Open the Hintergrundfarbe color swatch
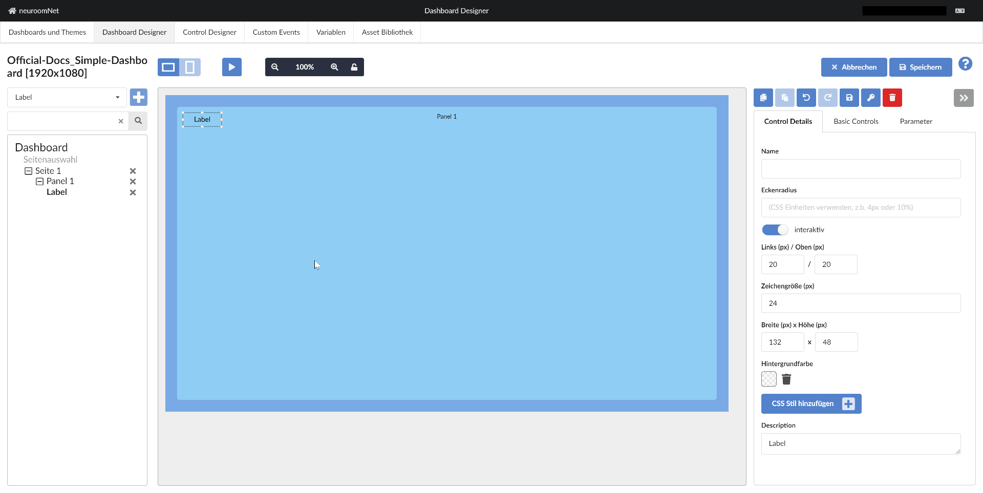Viewport: 983px width, 493px height. (x=768, y=379)
